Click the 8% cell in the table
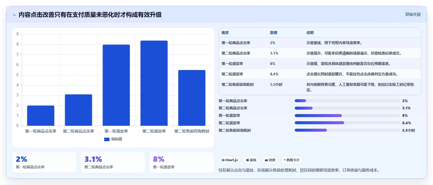 tap(273, 64)
